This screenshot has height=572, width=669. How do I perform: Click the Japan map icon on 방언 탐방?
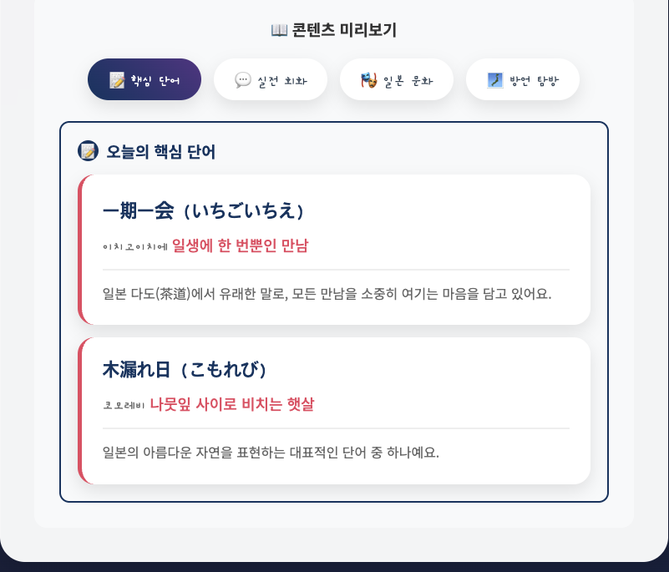[495, 80]
